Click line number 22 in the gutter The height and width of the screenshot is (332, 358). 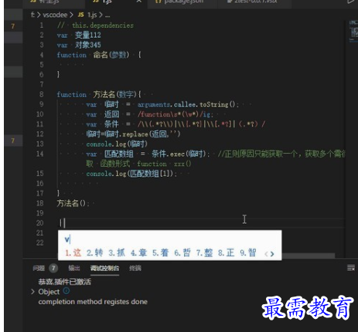39,242
